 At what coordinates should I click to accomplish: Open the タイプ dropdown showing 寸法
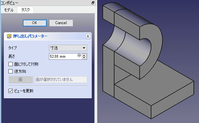point(68,48)
